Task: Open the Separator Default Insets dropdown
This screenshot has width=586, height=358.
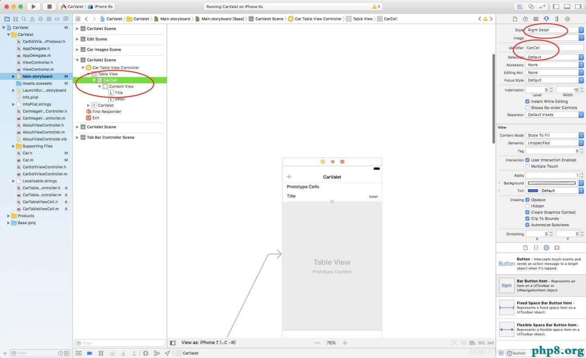Action: tap(555, 115)
